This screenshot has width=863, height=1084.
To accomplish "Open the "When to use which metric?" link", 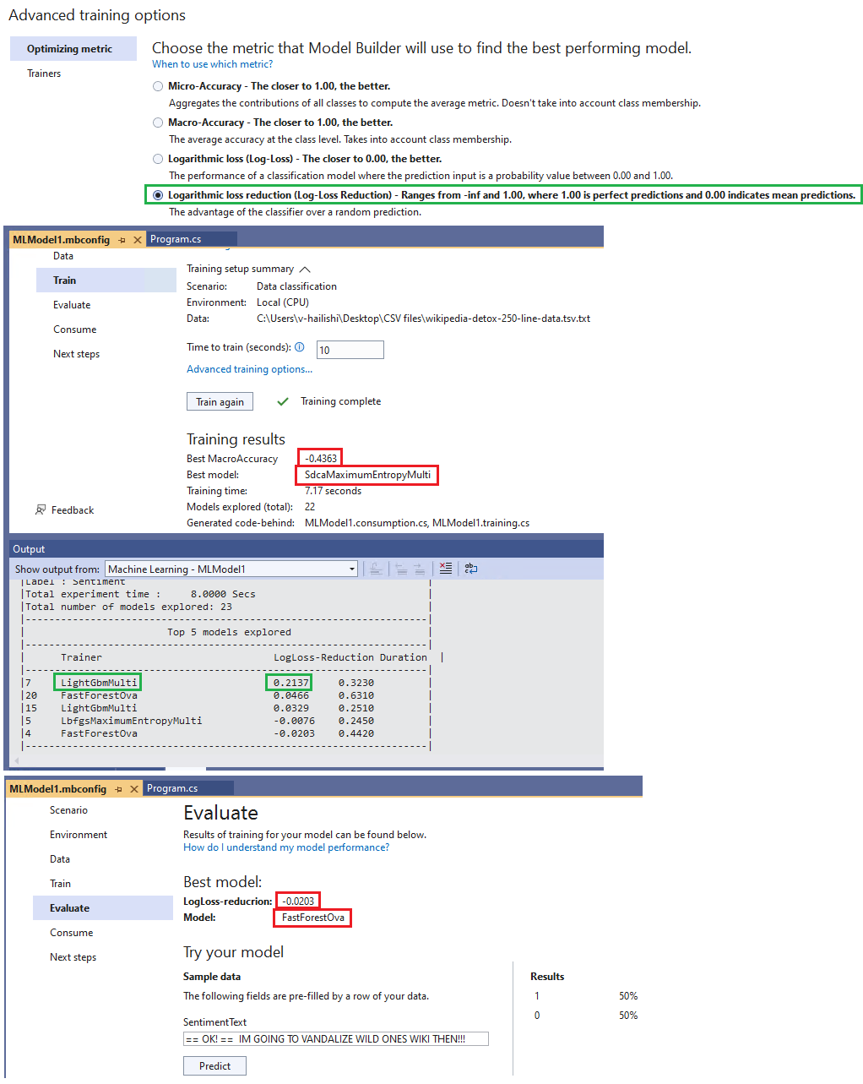I will pyautogui.click(x=212, y=63).
